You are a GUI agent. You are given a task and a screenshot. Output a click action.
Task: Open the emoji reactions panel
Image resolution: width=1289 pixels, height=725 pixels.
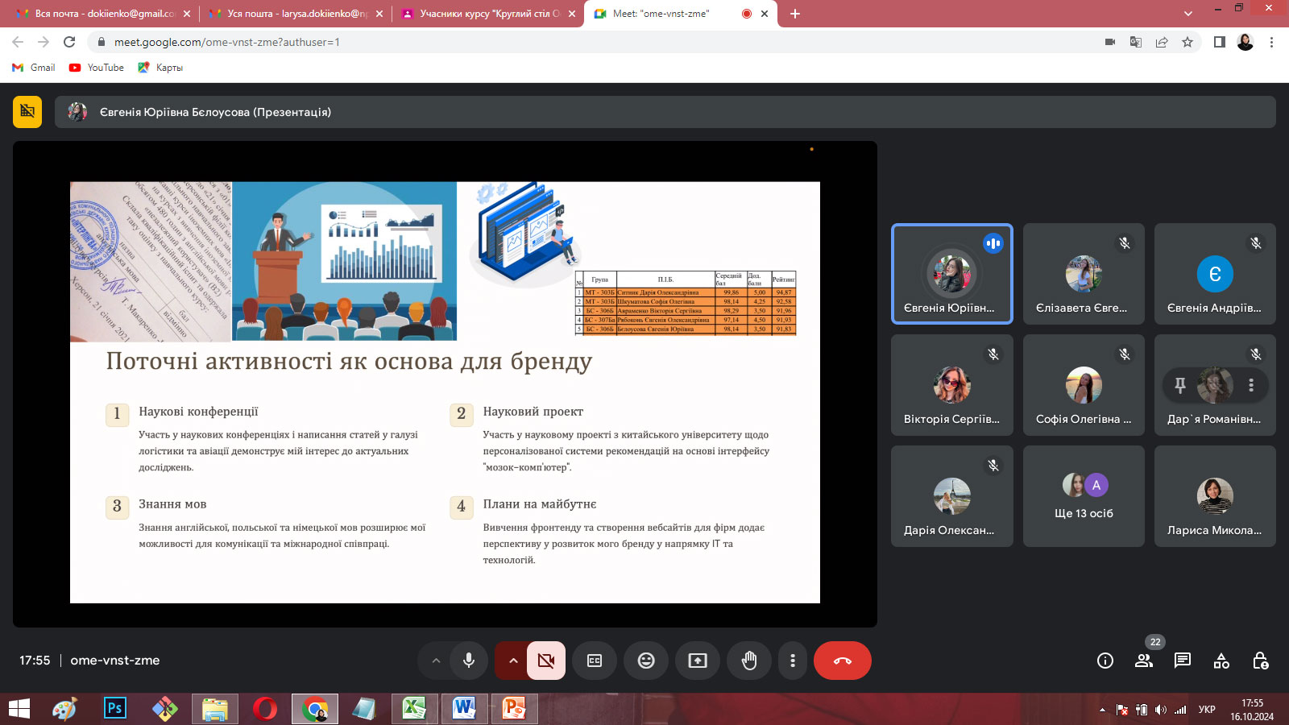pyautogui.click(x=646, y=661)
